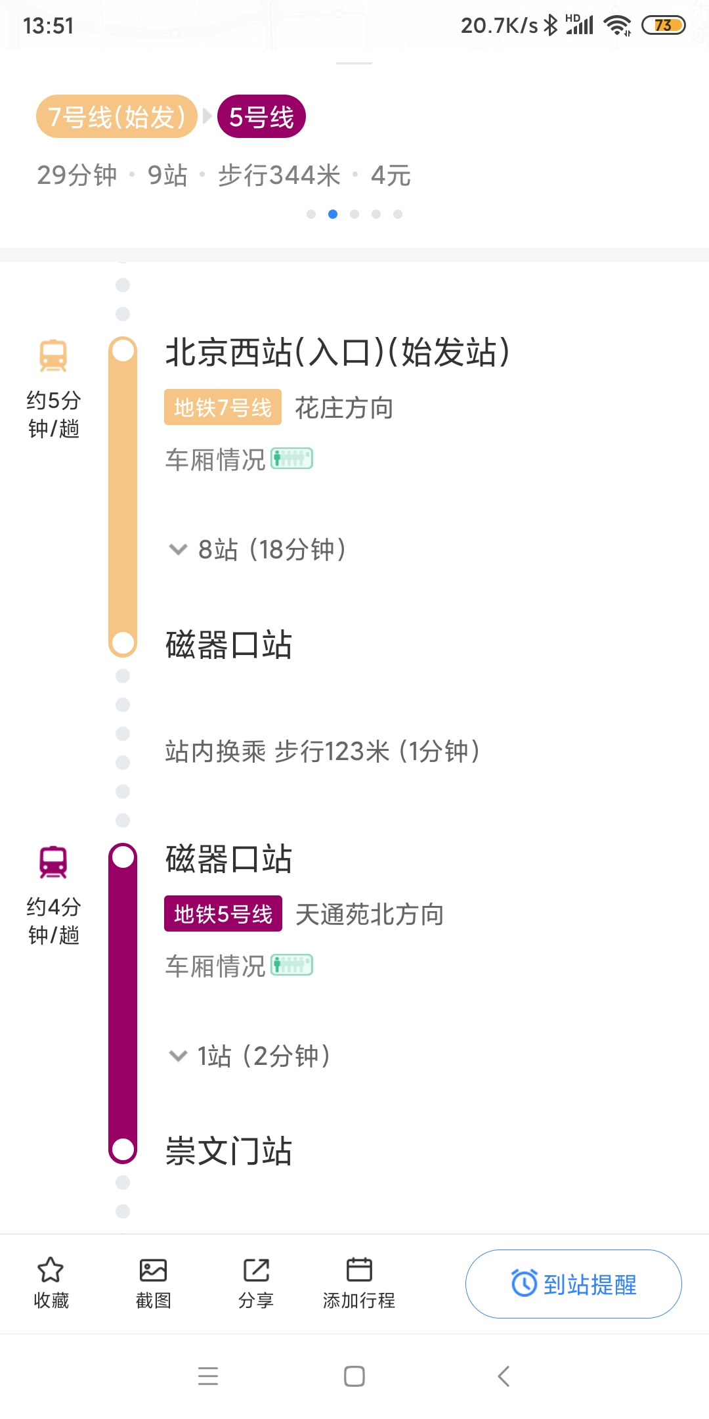This screenshot has height=1419, width=709.
Task: Tap the 到站提醒 arrival reminder button
Action: pos(573,1284)
